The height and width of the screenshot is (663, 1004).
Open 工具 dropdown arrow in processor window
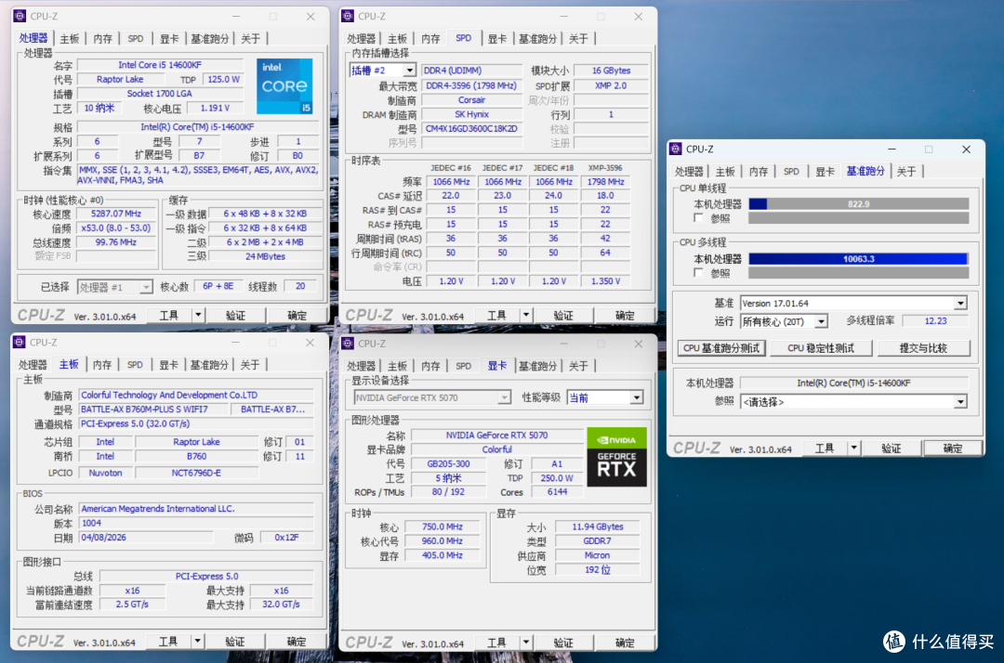point(198,315)
